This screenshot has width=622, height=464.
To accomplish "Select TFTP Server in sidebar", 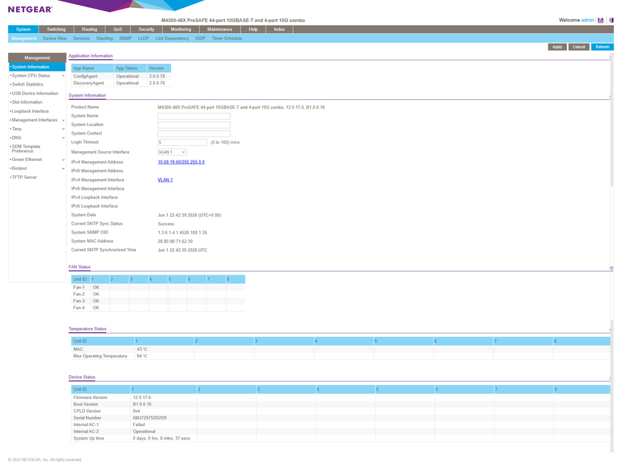I will 24,178.
